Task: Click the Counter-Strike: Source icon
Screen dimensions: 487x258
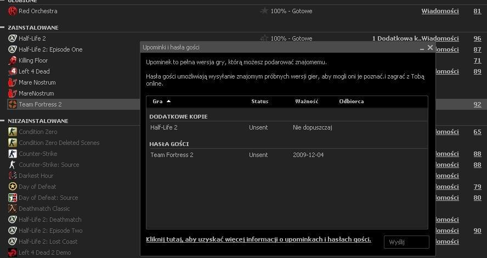Action: pyautogui.click(x=13, y=165)
